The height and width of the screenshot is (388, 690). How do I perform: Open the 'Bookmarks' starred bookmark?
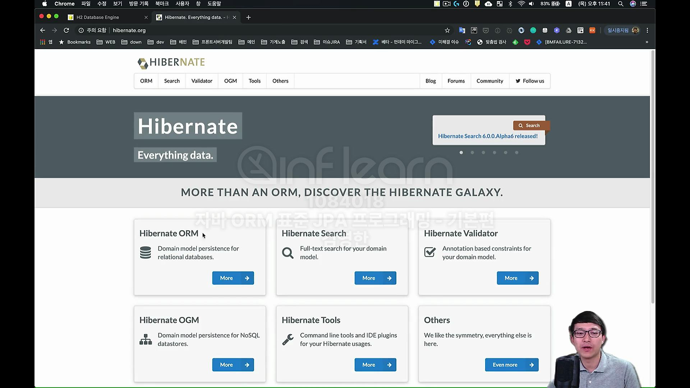pos(74,42)
